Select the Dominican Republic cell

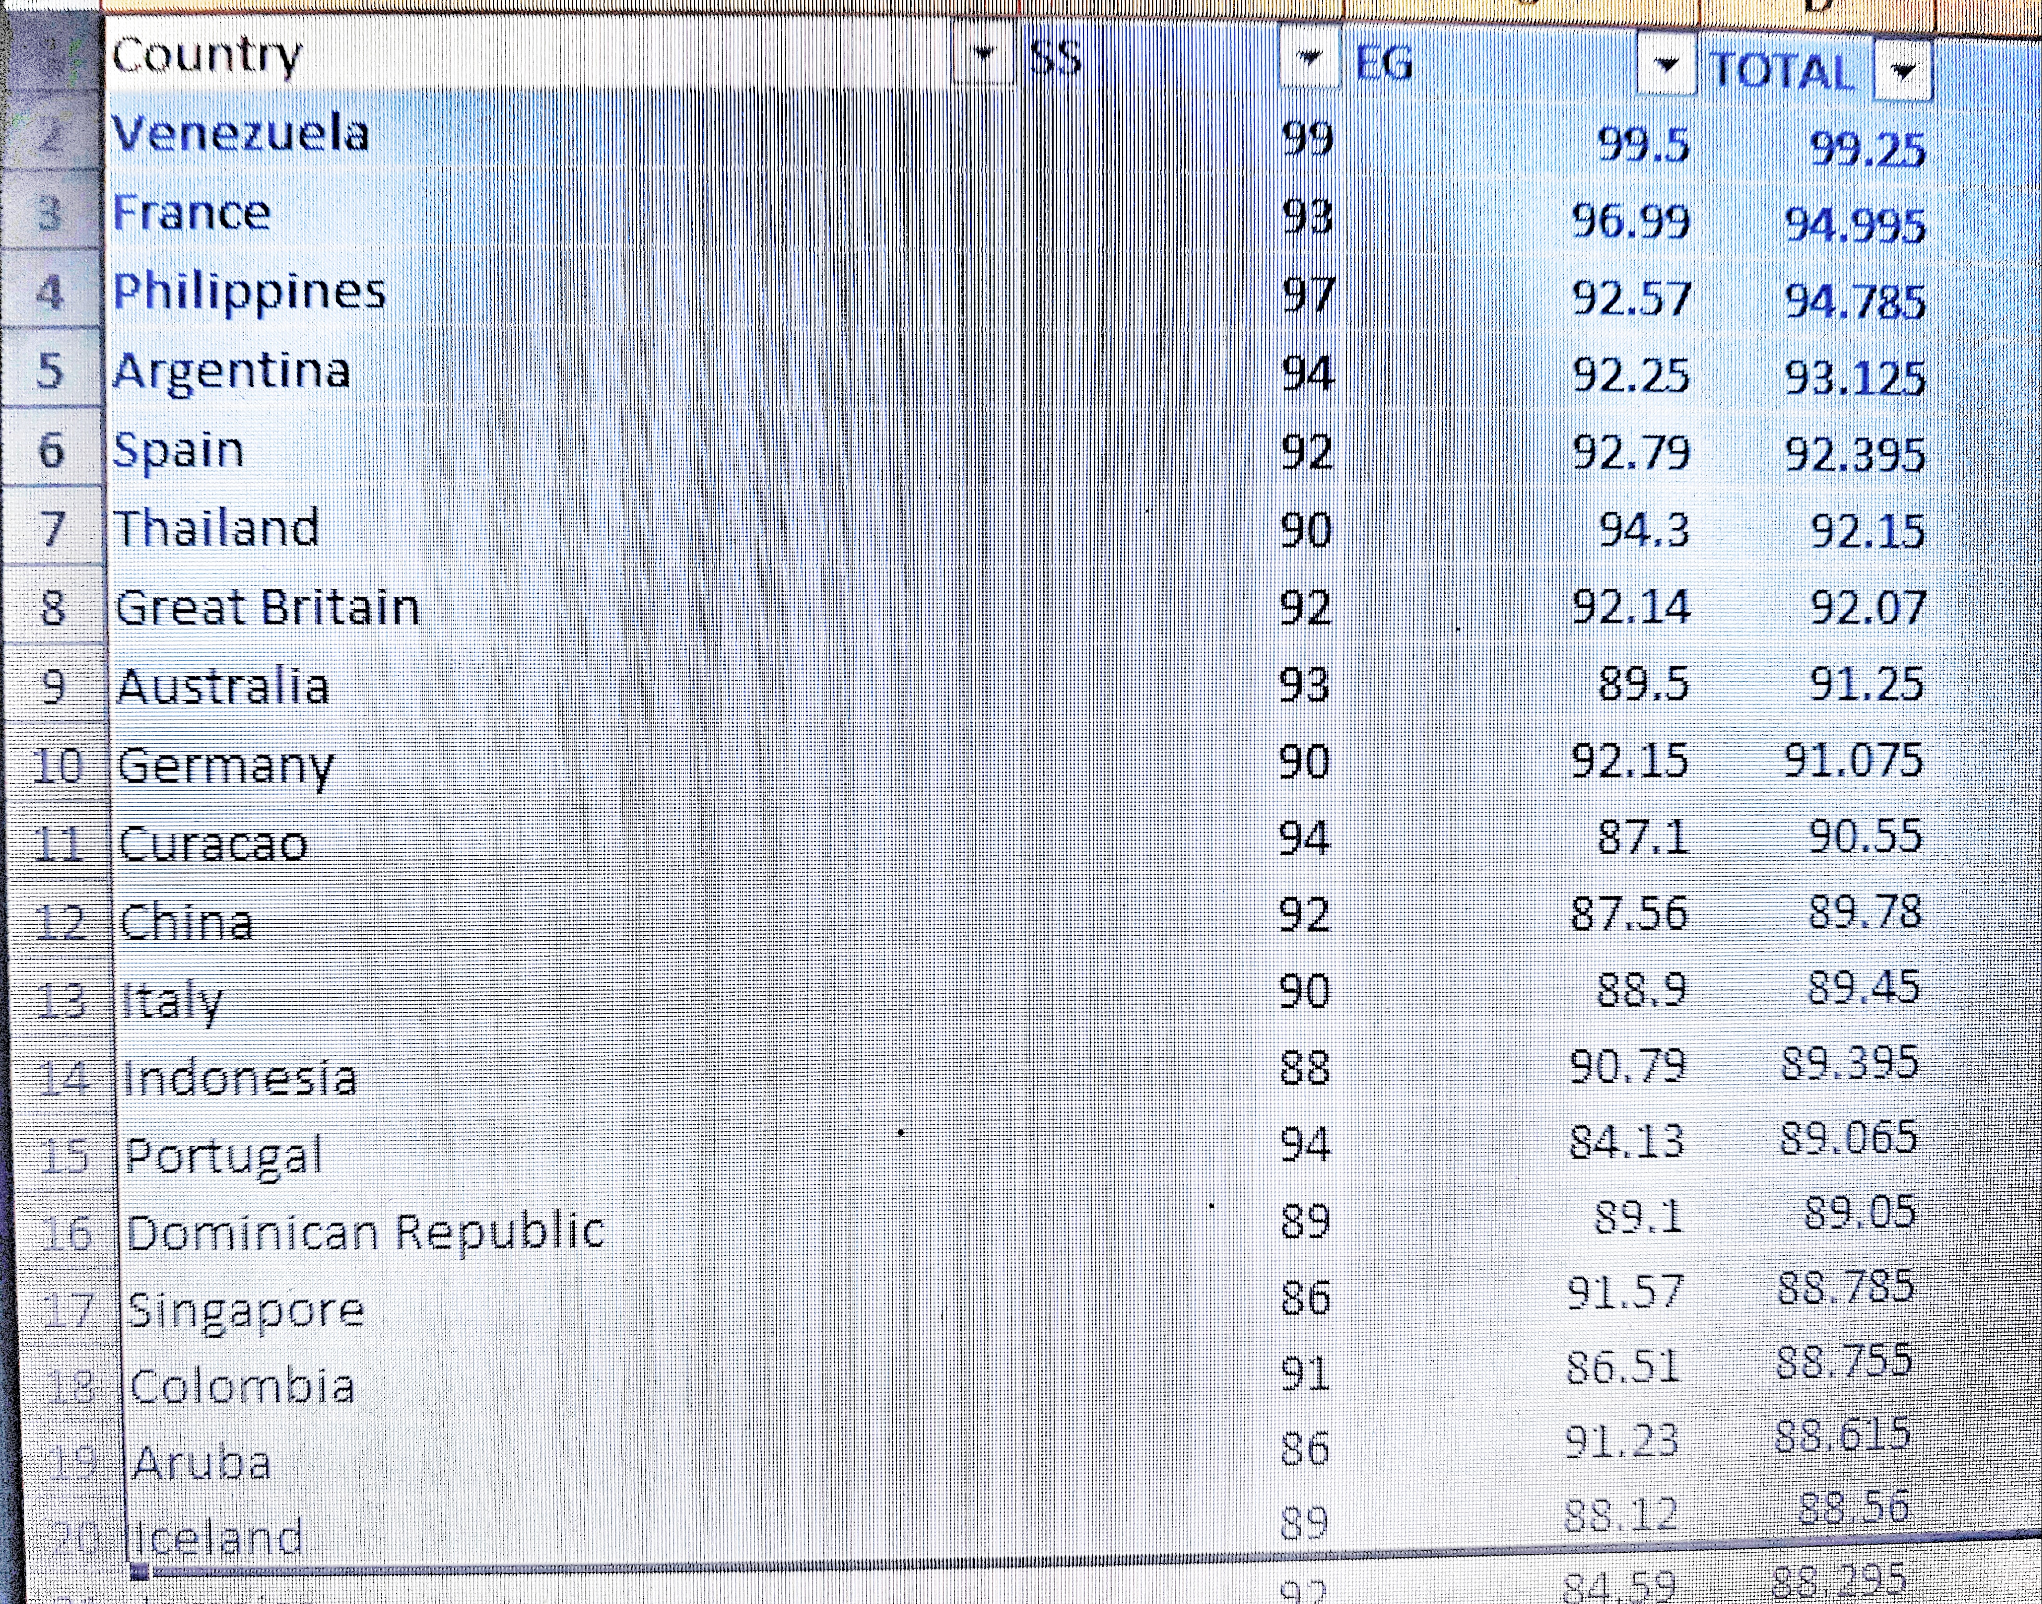pyautogui.click(x=365, y=1233)
